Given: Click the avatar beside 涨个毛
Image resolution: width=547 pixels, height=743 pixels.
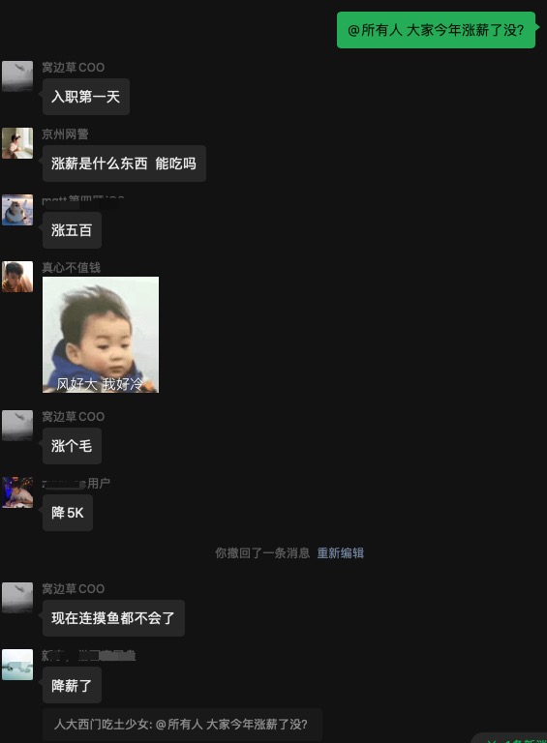Looking at the screenshot, I should [17, 426].
